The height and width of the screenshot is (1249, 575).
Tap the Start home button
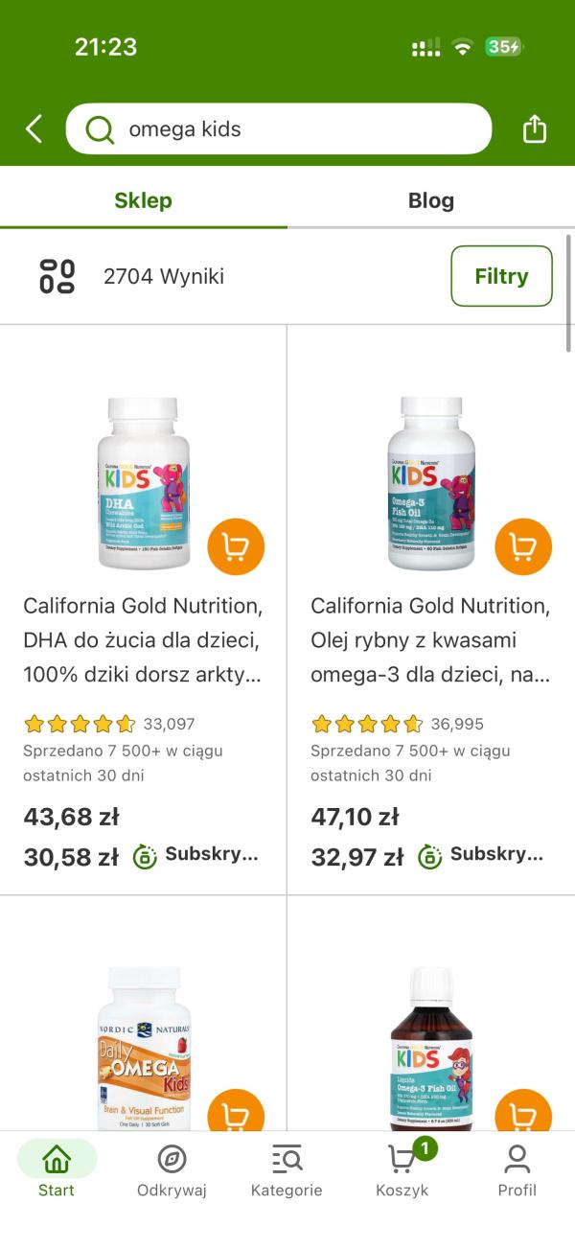[x=57, y=1169]
